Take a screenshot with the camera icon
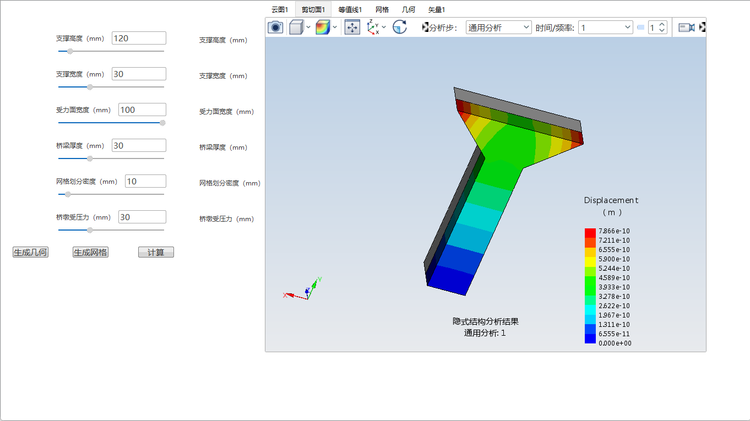This screenshot has width=750, height=421. tap(275, 27)
